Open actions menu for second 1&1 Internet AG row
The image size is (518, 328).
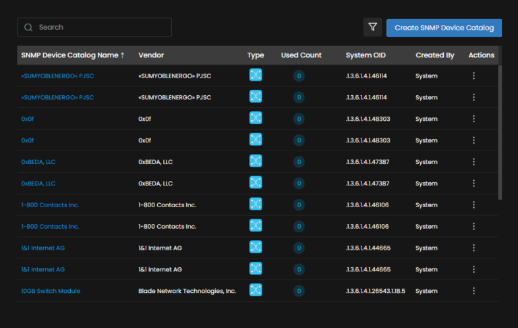[473, 269]
